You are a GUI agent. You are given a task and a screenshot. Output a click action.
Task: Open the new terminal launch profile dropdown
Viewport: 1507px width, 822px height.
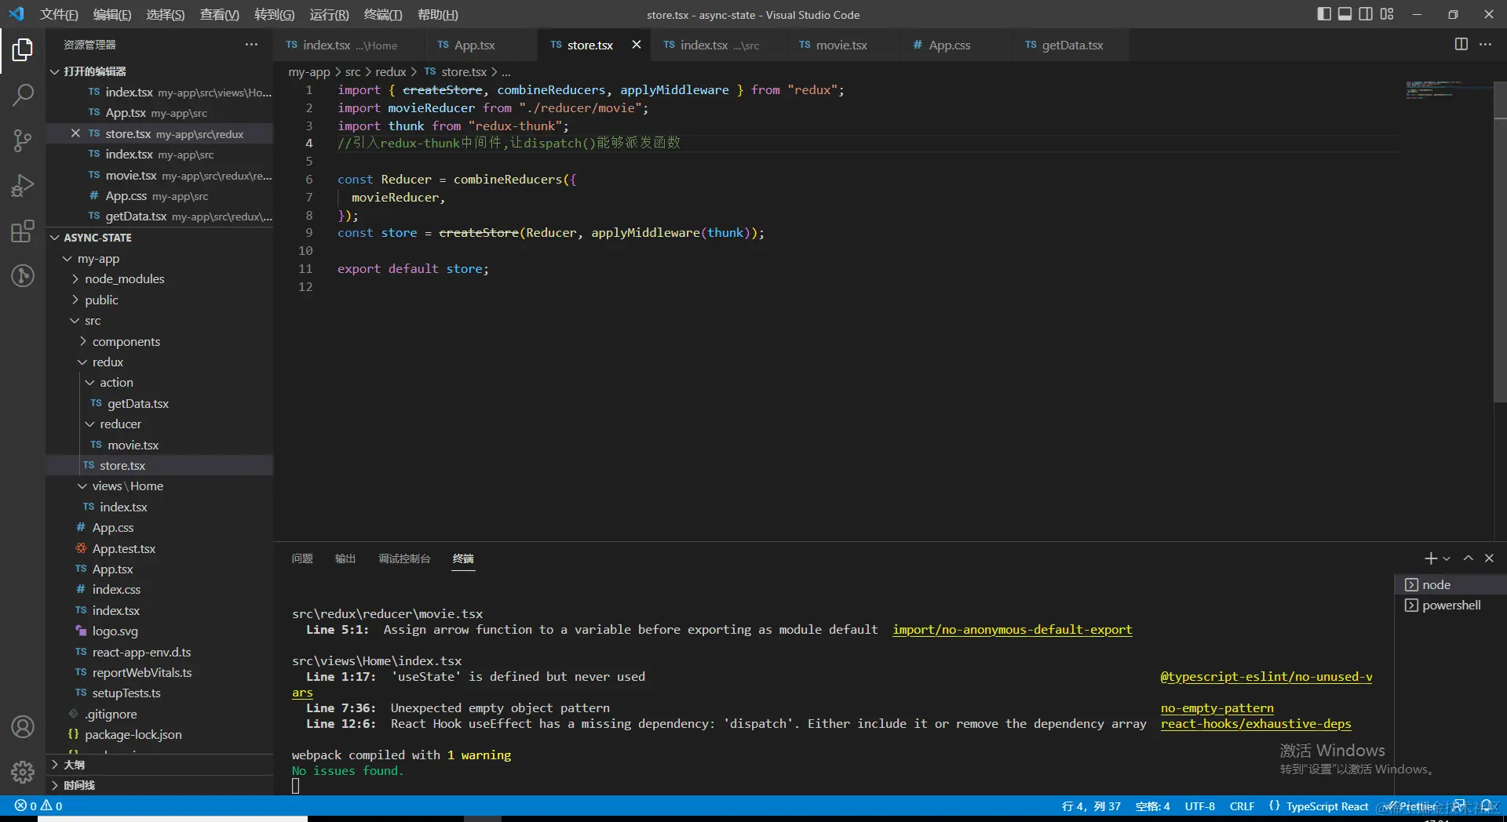1447,558
